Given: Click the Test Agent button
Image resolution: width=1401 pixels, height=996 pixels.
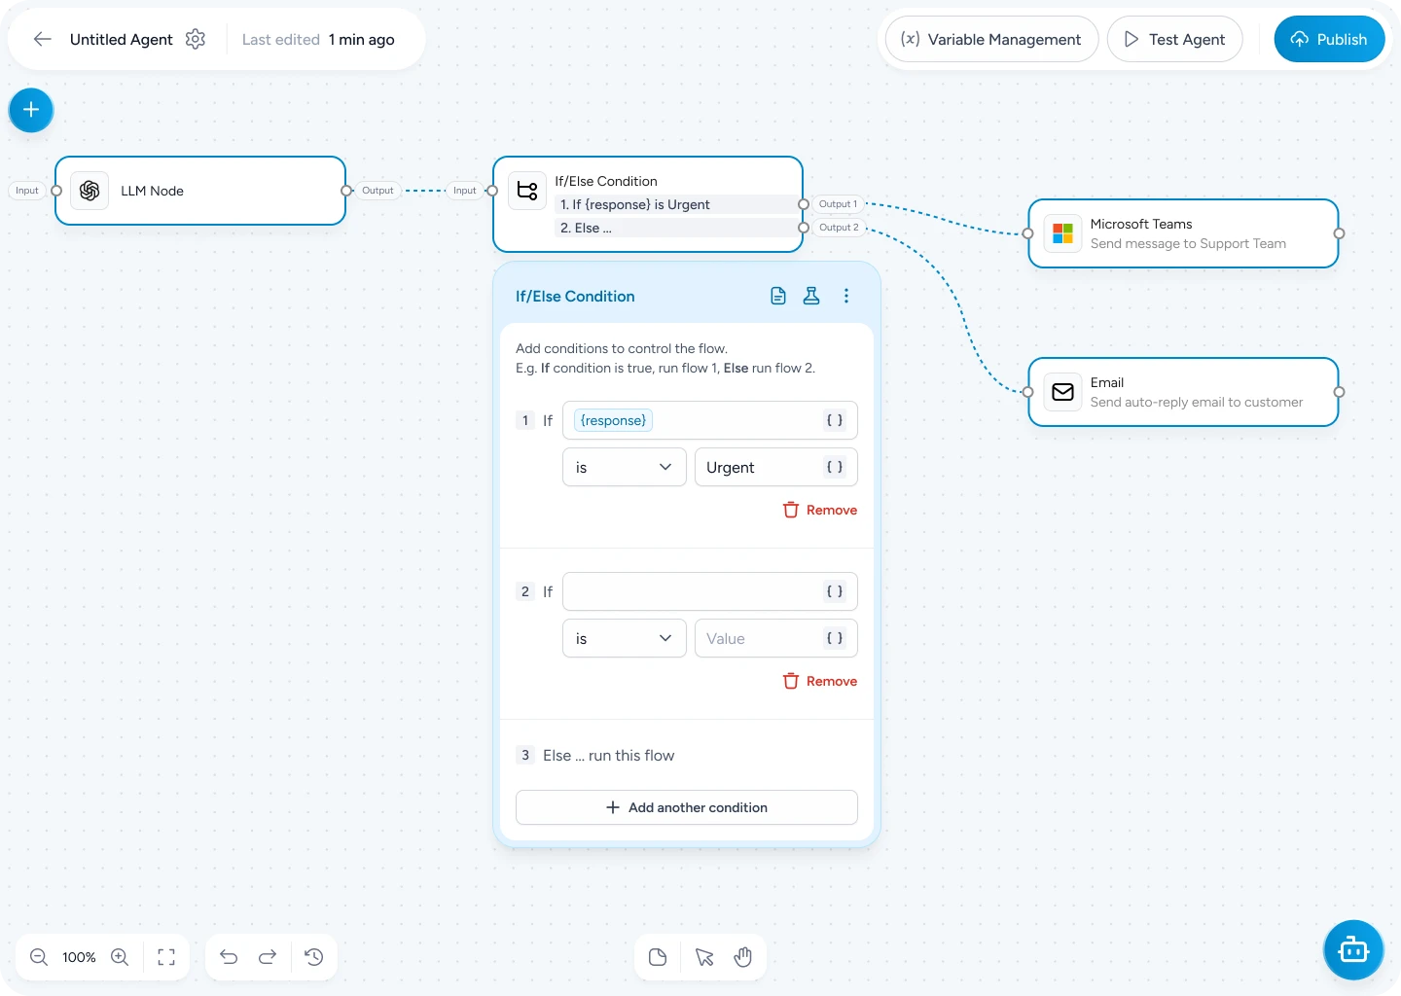Looking at the screenshot, I should (1174, 39).
